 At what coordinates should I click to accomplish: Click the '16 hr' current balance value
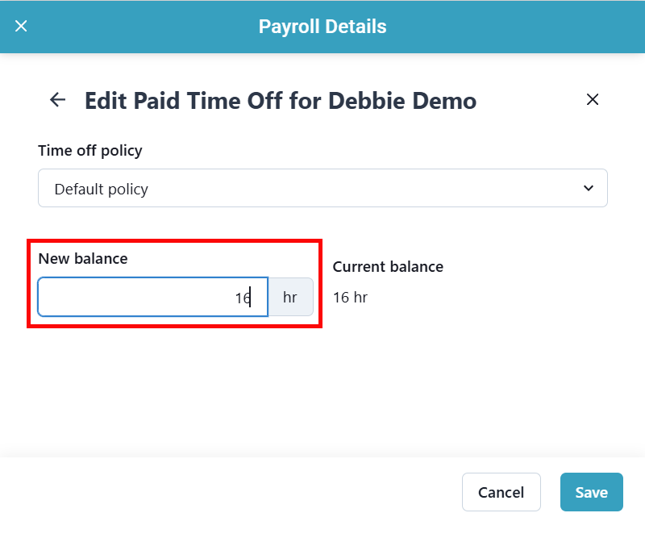(x=350, y=298)
